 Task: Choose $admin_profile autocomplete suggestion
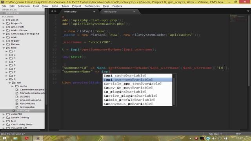(138, 100)
